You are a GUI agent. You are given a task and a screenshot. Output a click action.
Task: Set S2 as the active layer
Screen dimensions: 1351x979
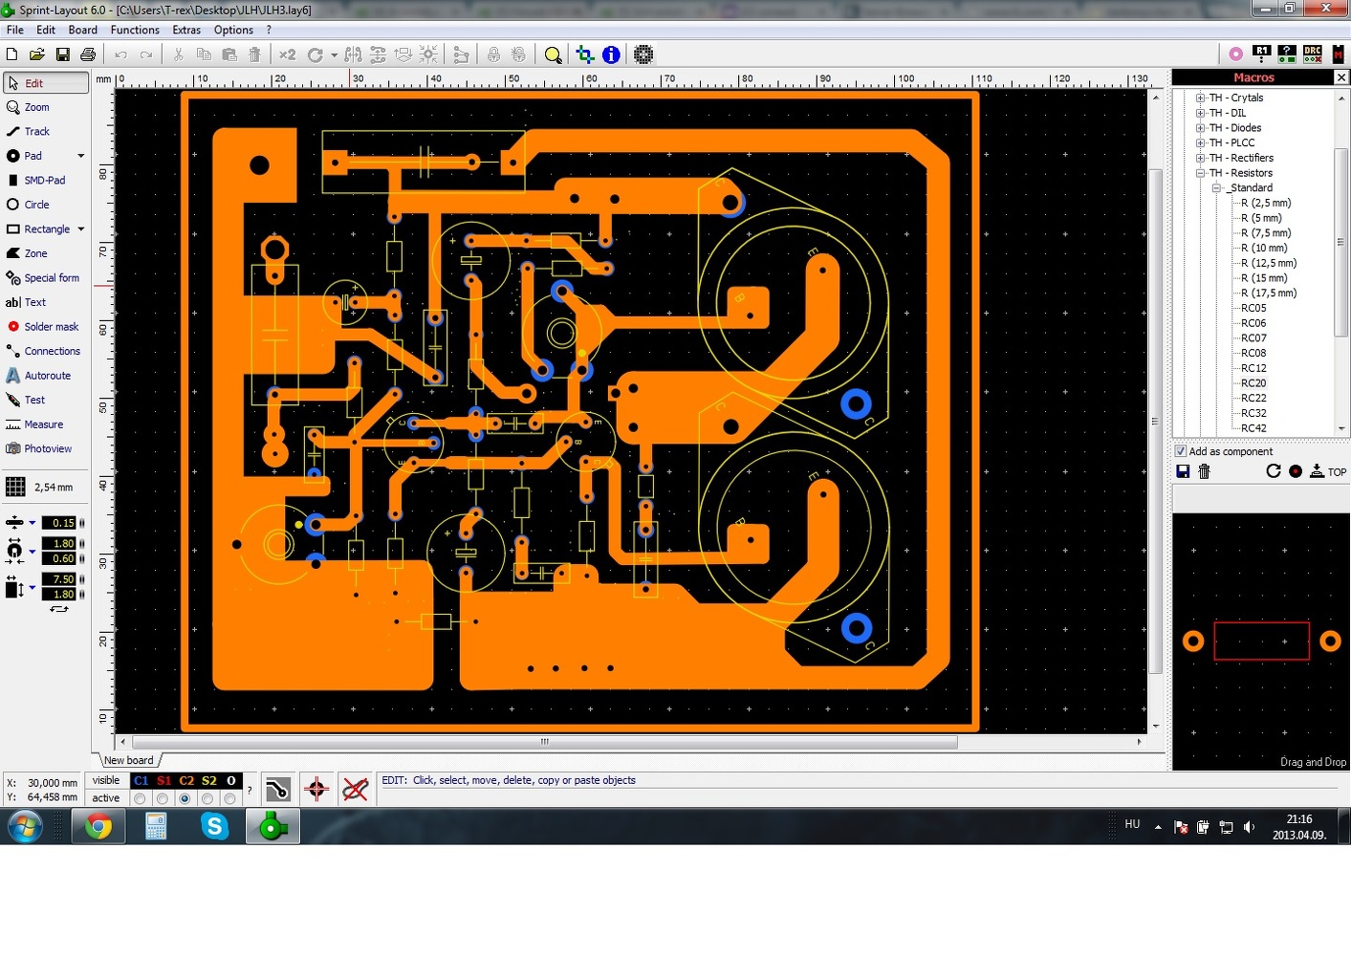tap(207, 798)
